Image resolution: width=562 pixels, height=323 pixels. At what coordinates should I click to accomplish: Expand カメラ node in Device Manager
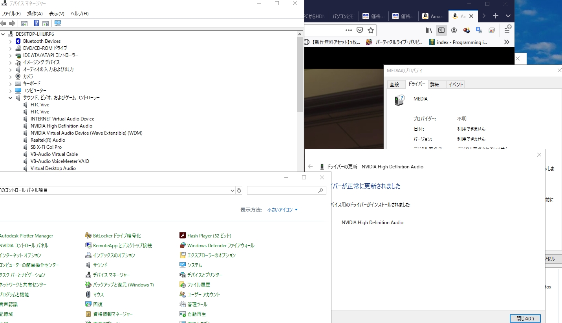coord(11,77)
